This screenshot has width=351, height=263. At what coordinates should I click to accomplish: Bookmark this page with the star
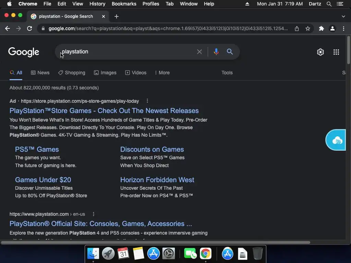308,28
